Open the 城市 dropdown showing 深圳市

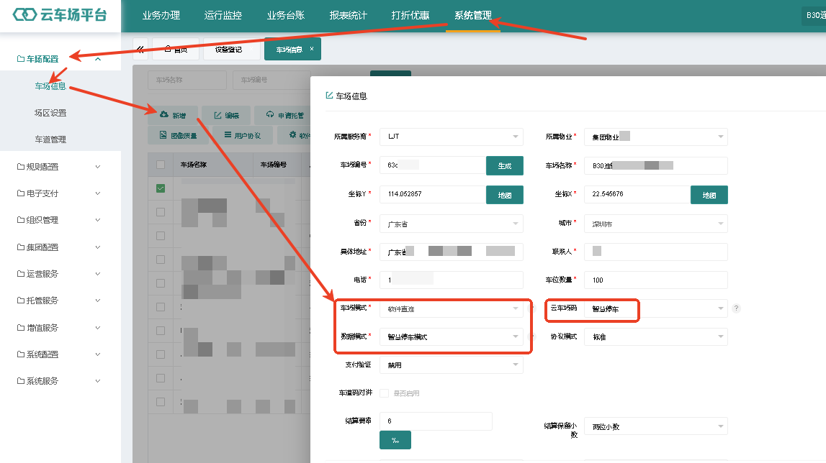[656, 224]
